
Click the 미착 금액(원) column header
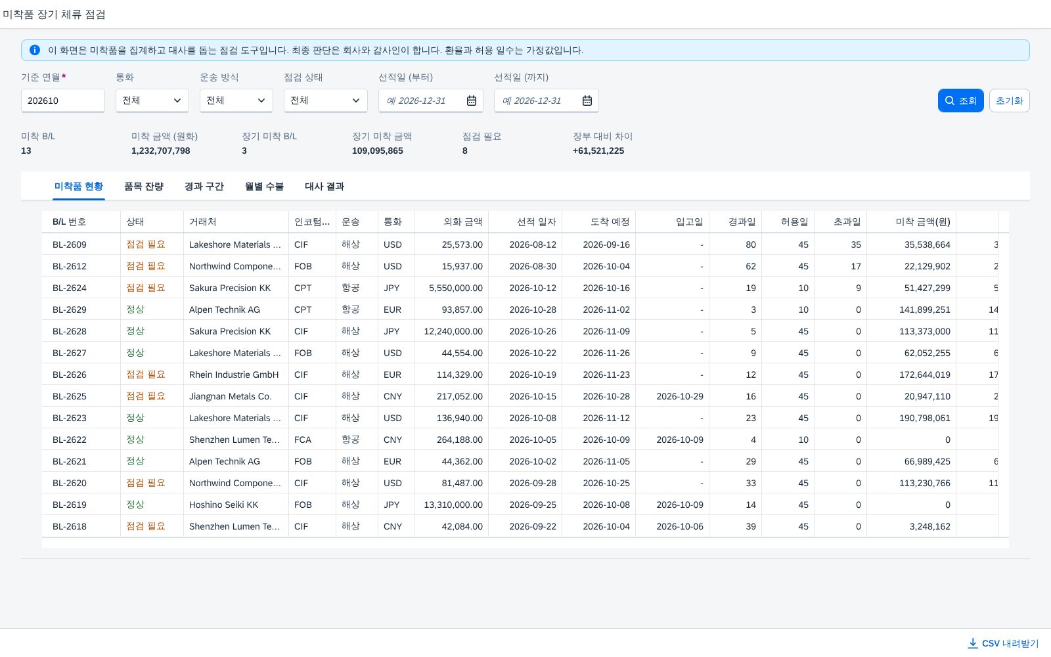(912, 222)
